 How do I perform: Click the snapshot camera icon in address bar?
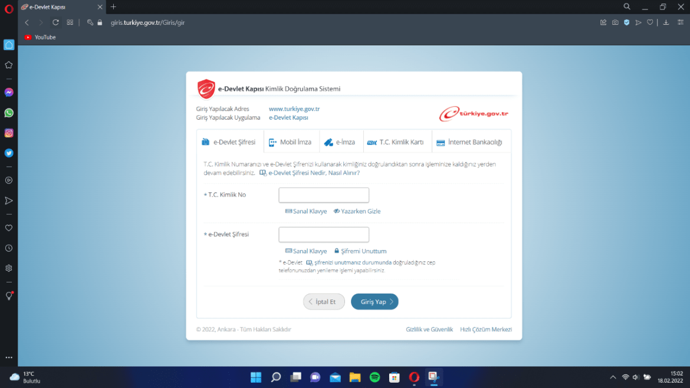pos(615,22)
